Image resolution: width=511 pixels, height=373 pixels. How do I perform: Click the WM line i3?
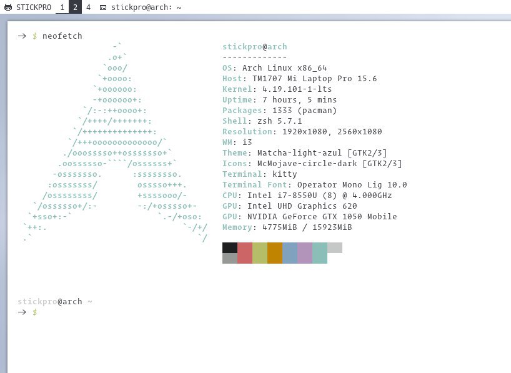coord(237,142)
